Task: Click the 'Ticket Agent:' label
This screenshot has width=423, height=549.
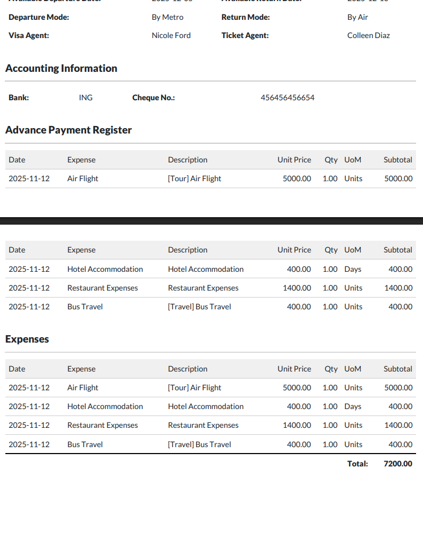Action: [x=245, y=35]
